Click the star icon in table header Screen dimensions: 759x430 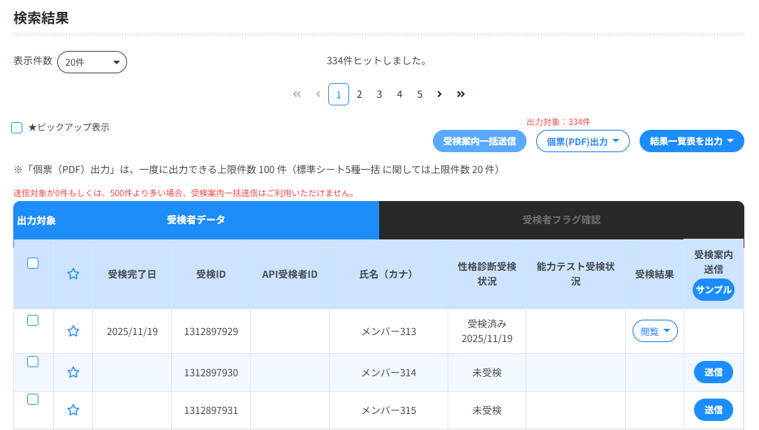(x=73, y=274)
